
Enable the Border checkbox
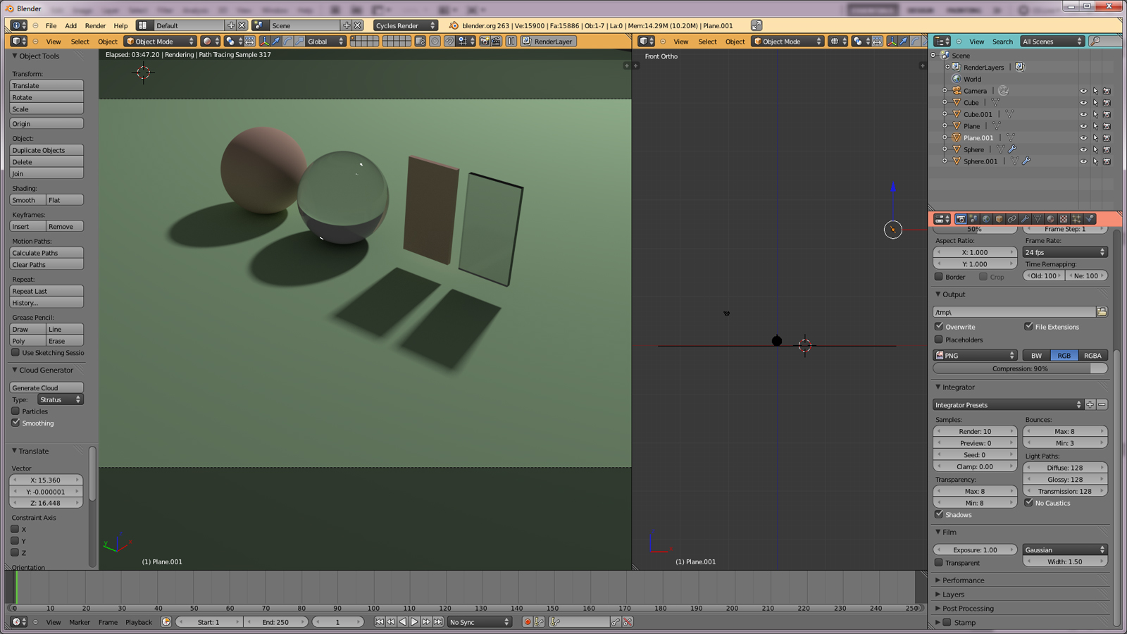click(x=939, y=276)
